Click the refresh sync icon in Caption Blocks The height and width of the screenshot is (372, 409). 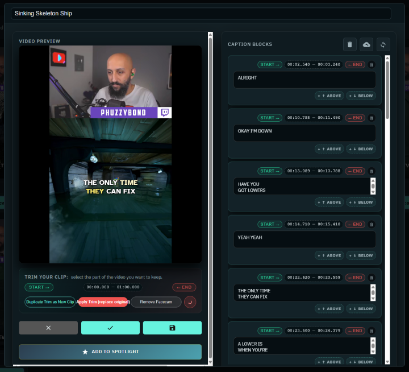coord(383,45)
